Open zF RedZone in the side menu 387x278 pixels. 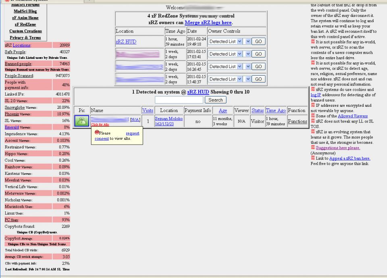25,25
